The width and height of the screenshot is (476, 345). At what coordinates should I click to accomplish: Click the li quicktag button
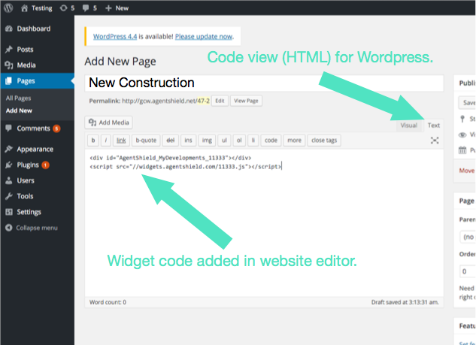[253, 141]
